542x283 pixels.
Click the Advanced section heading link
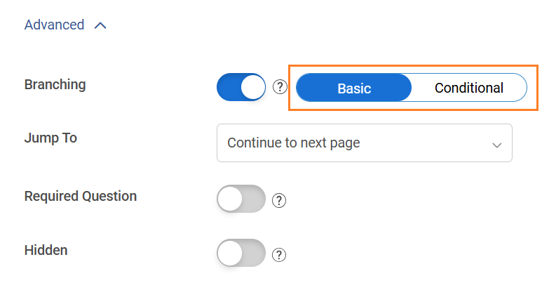[x=54, y=25]
